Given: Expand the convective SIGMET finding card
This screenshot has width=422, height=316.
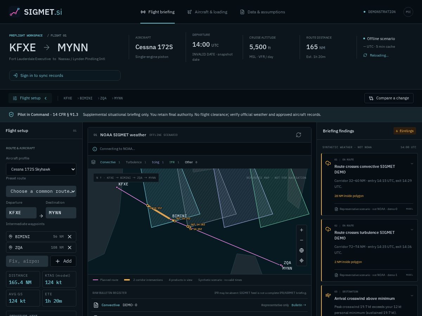Looking at the screenshot, I should point(412,164).
